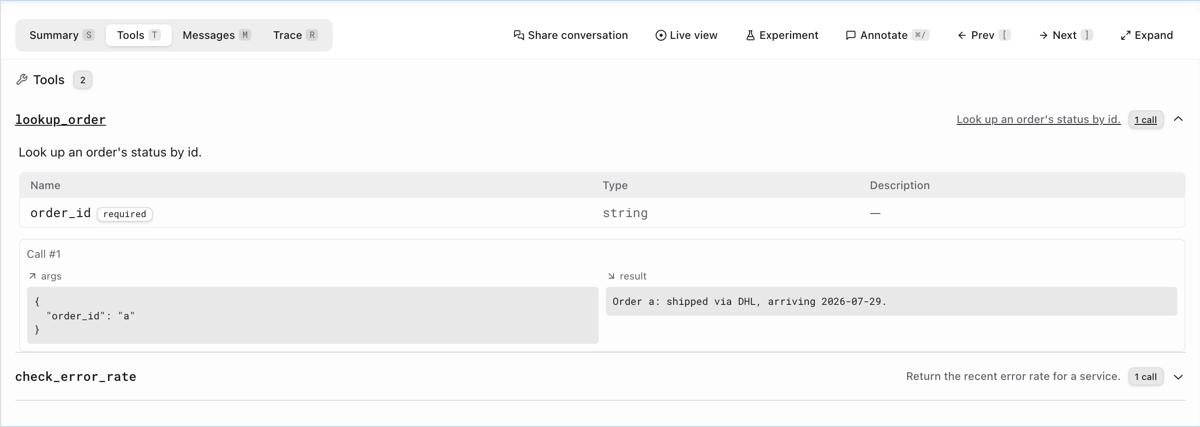Click the Annotate speech bubble icon

click(x=850, y=35)
